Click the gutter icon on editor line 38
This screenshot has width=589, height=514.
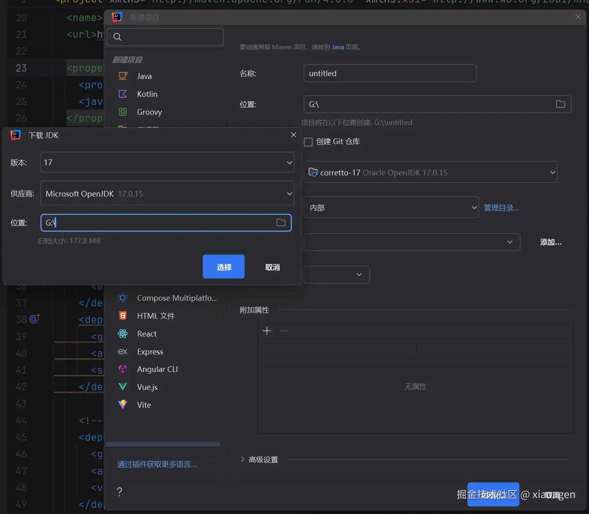click(x=35, y=319)
